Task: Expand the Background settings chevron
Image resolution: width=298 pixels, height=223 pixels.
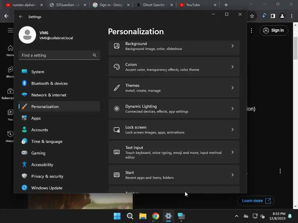Action: click(x=233, y=46)
